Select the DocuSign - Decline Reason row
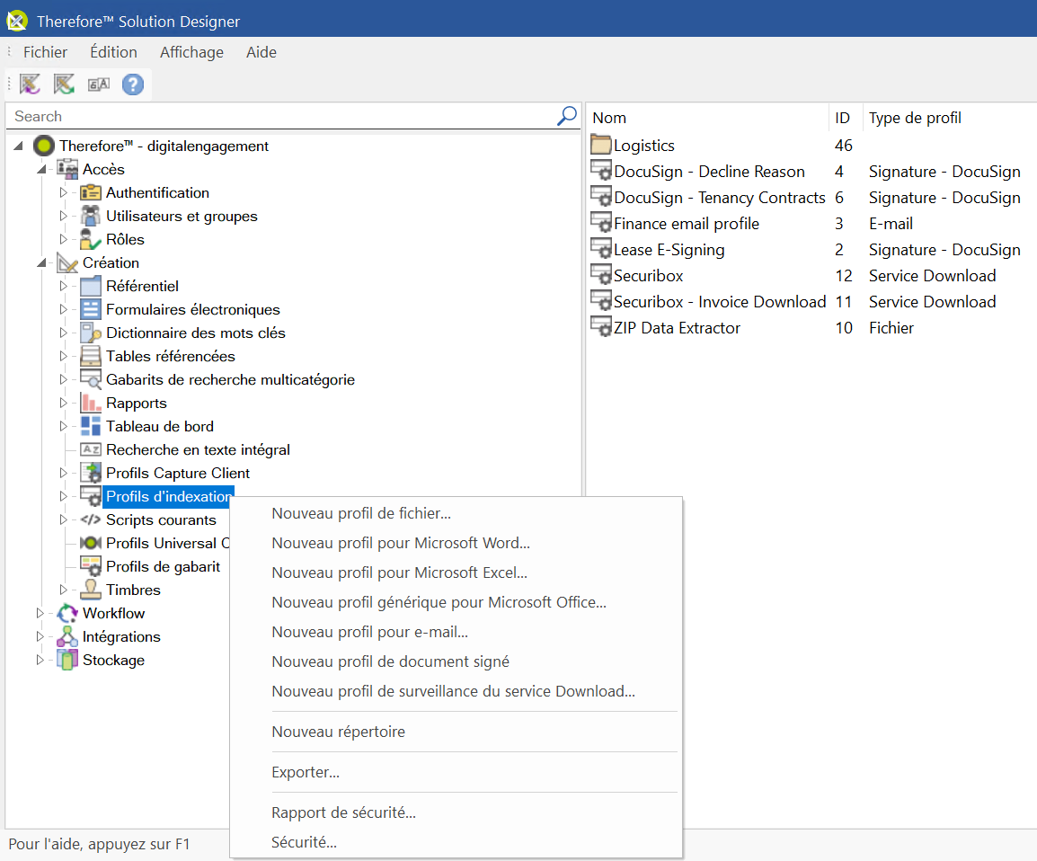 point(811,172)
